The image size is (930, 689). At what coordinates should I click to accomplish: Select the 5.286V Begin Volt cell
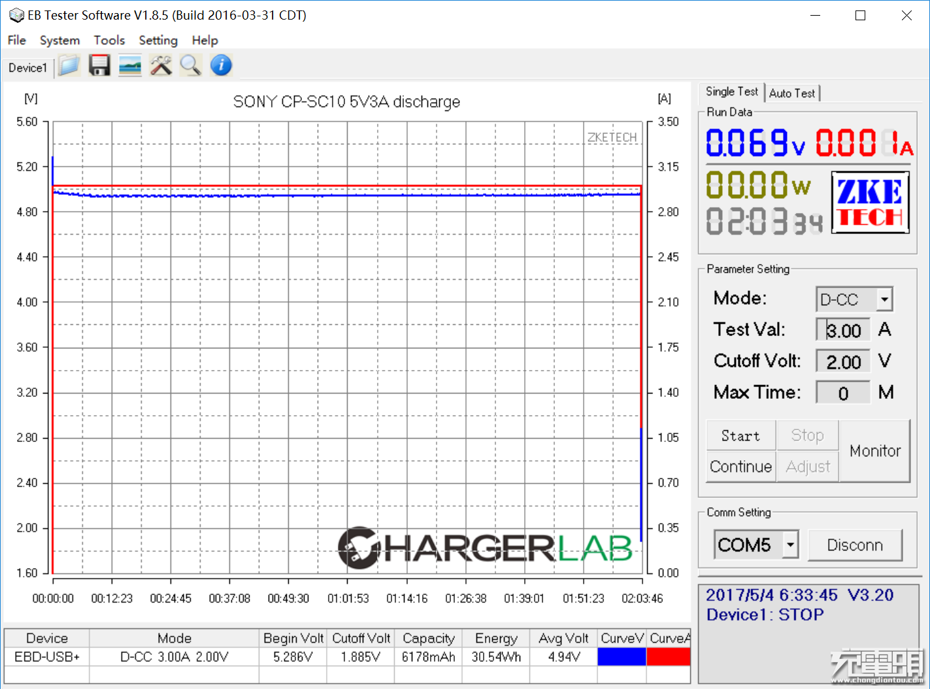(x=293, y=657)
